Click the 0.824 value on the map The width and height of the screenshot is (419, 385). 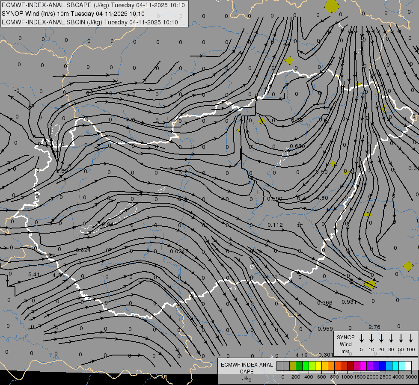(83, 250)
